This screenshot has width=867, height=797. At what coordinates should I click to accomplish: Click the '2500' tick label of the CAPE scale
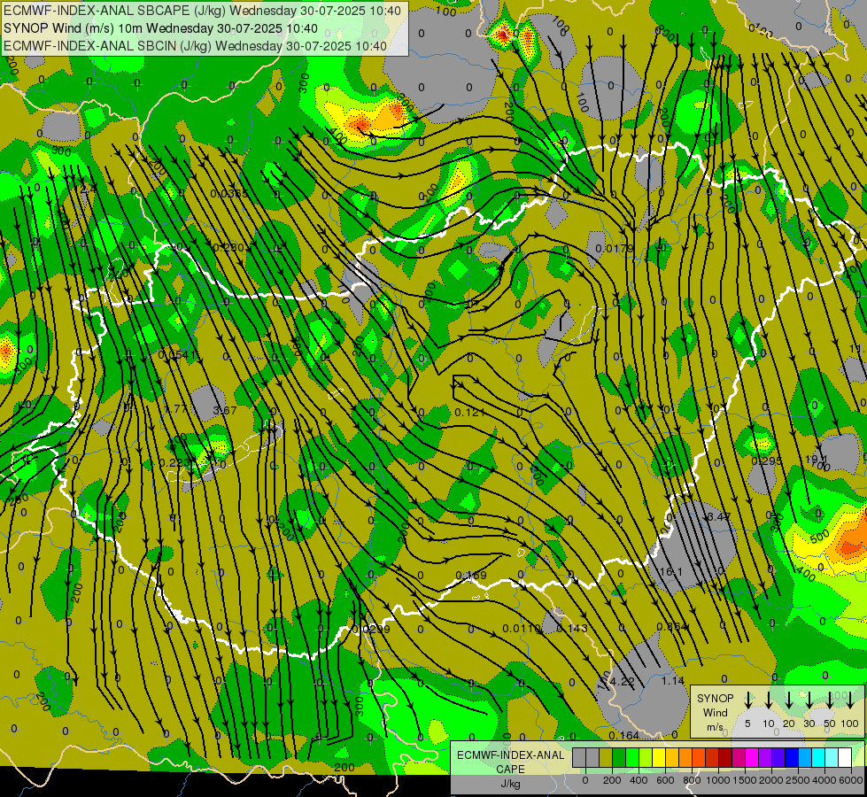click(x=797, y=780)
